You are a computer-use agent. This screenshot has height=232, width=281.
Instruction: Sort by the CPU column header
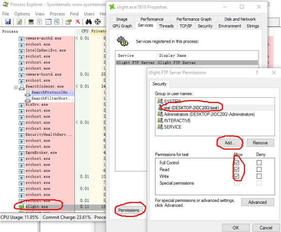[82, 31]
